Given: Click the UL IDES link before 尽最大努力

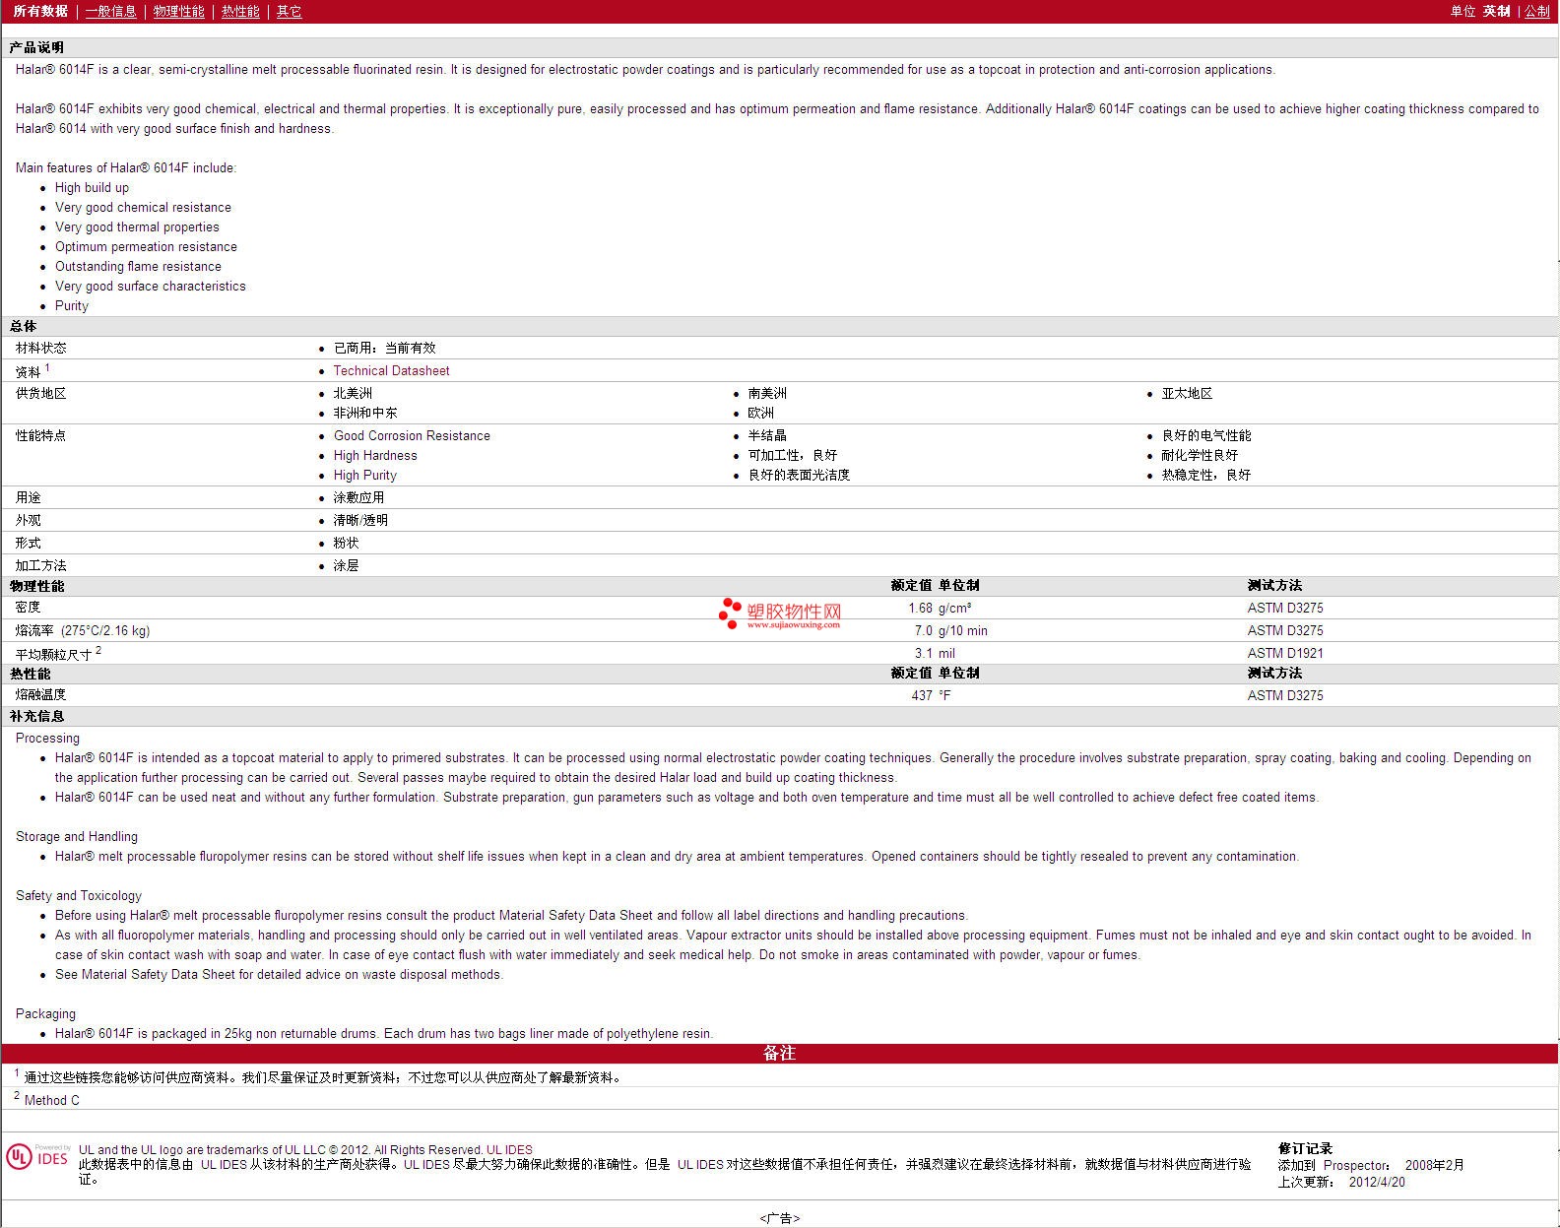Looking at the screenshot, I should point(426,1165).
